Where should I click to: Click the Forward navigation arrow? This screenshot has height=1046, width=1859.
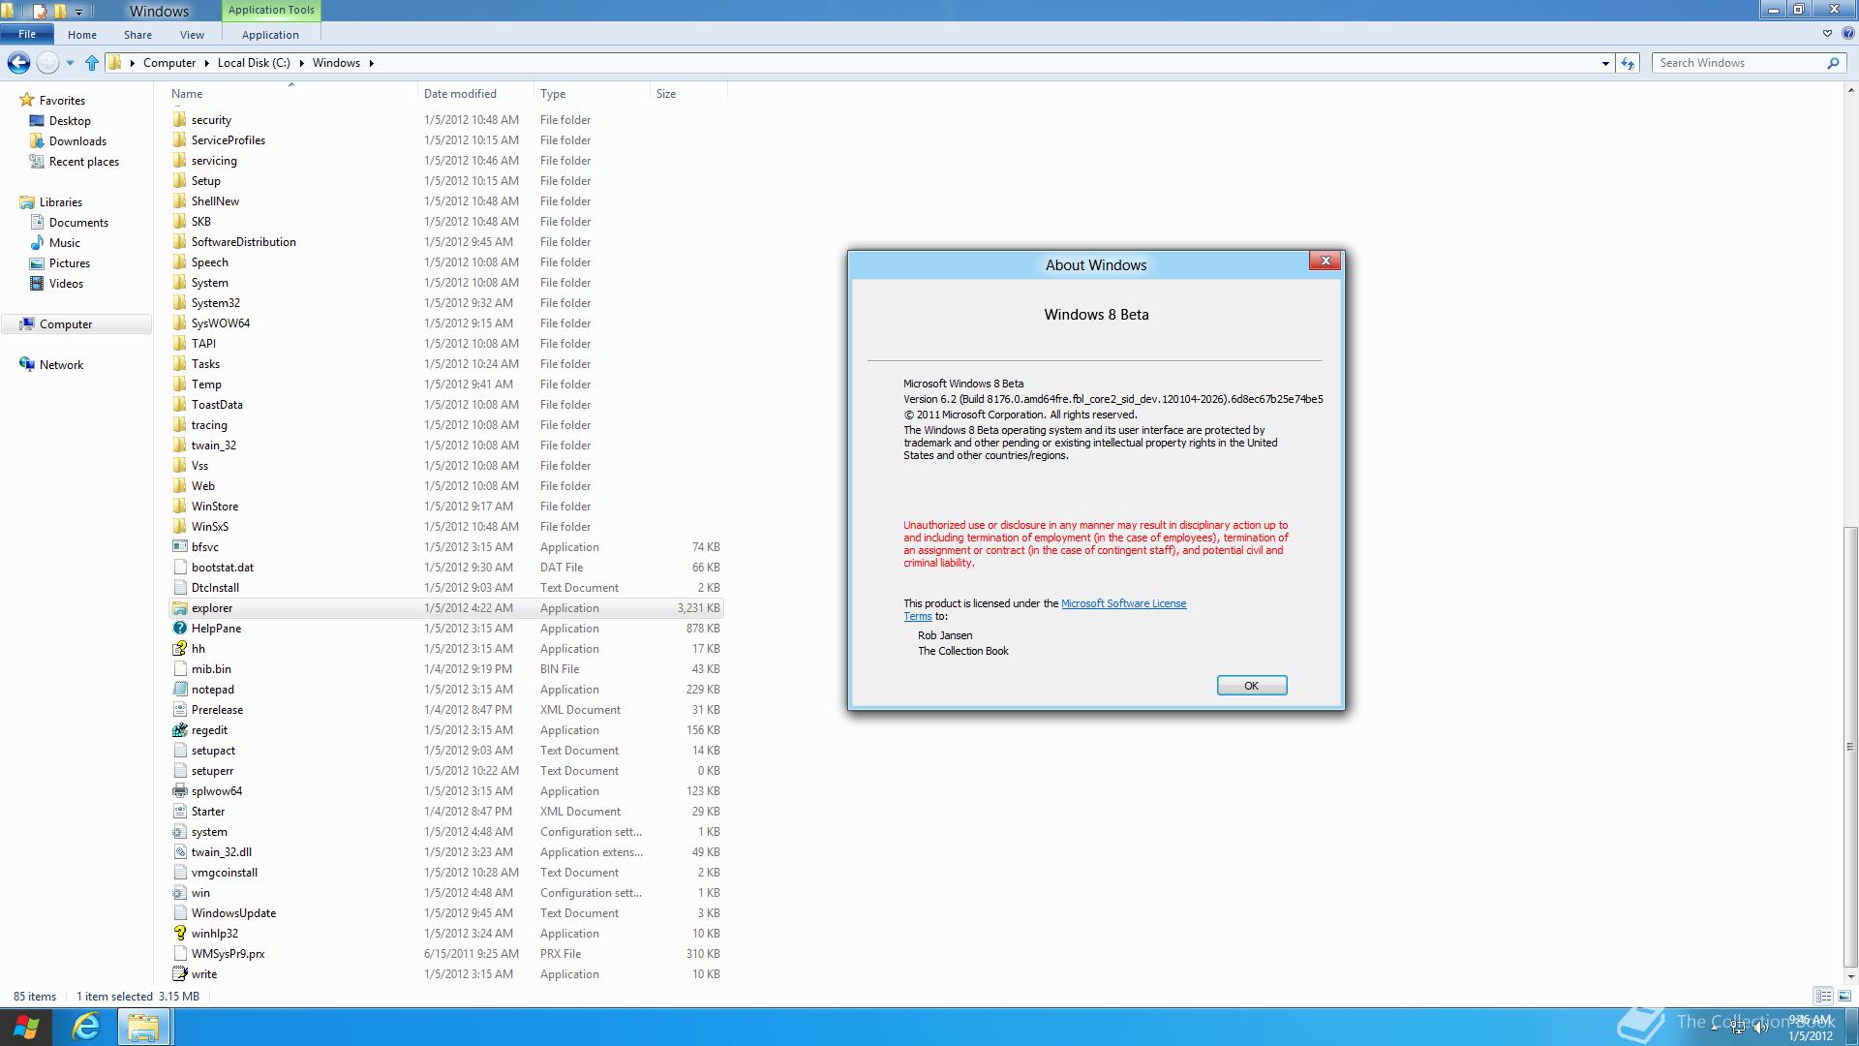click(x=46, y=63)
